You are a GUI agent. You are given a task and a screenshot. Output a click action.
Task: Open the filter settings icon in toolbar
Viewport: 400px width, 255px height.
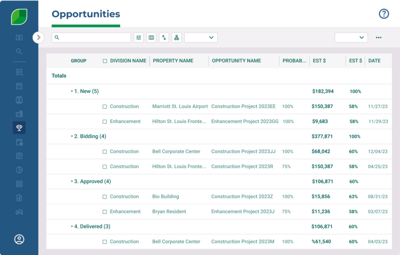click(x=138, y=37)
